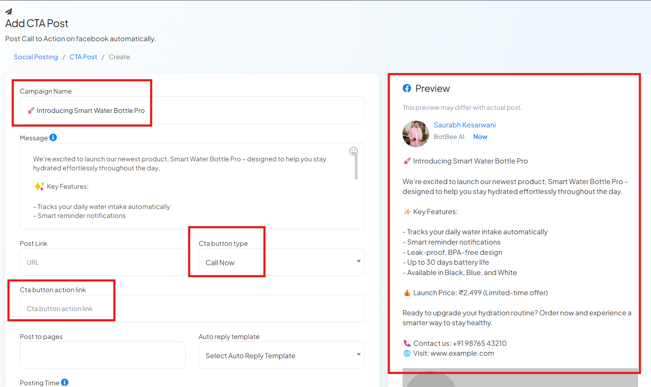Click the sparkles emoji beside Key Features in preview
Image resolution: width=651 pixels, height=387 pixels.
tap(407, 212)
